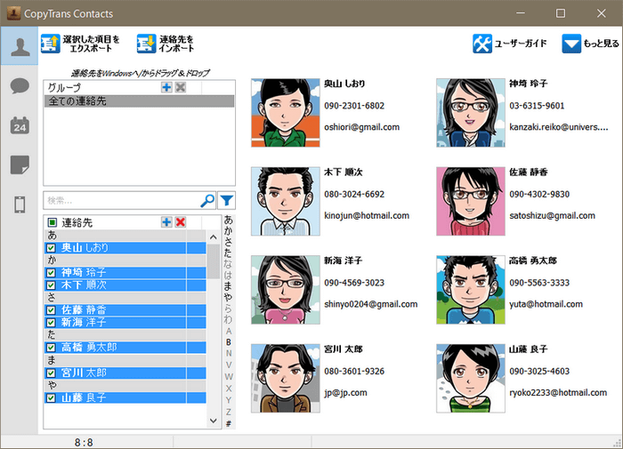Open the Contacts section in the sidebar

click(20, 46)
